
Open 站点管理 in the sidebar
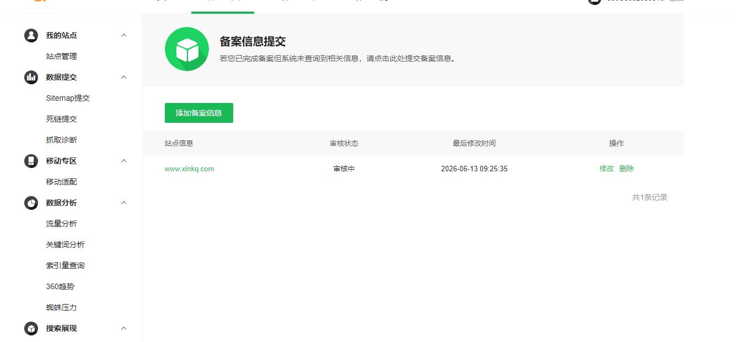[x=61, y=56]
